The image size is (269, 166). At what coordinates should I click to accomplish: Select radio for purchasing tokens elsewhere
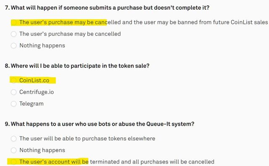click(13, 138)
